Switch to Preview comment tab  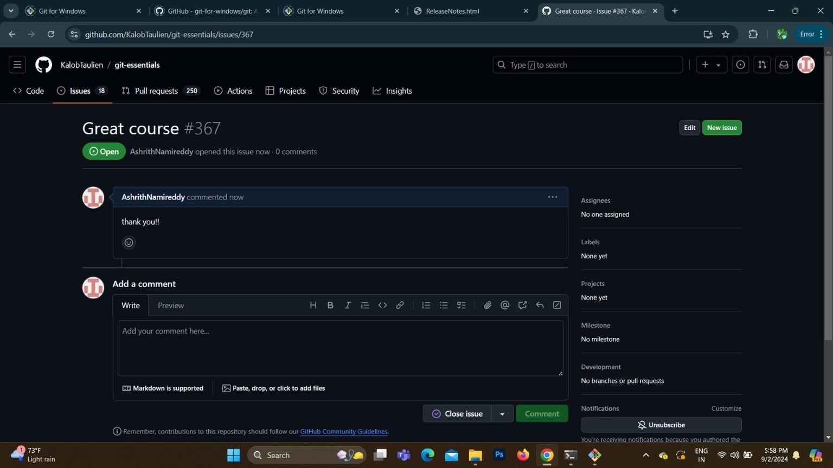(171, 305)
